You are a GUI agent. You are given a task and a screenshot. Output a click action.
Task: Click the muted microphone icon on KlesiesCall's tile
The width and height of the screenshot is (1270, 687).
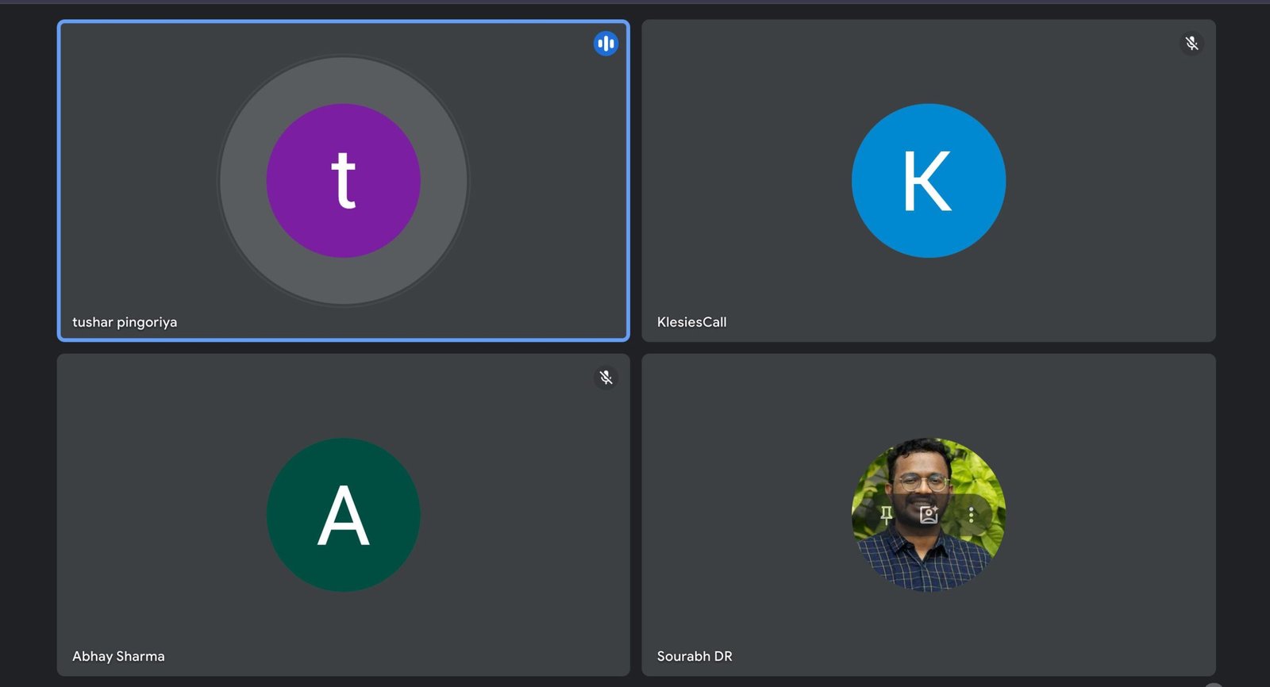1191,44
